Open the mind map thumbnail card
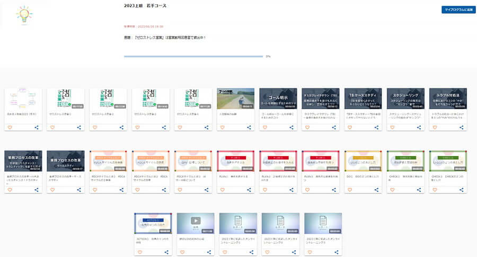477x257 pixels. (23, 98)
